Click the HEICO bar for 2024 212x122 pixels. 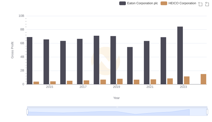[203, 79]
